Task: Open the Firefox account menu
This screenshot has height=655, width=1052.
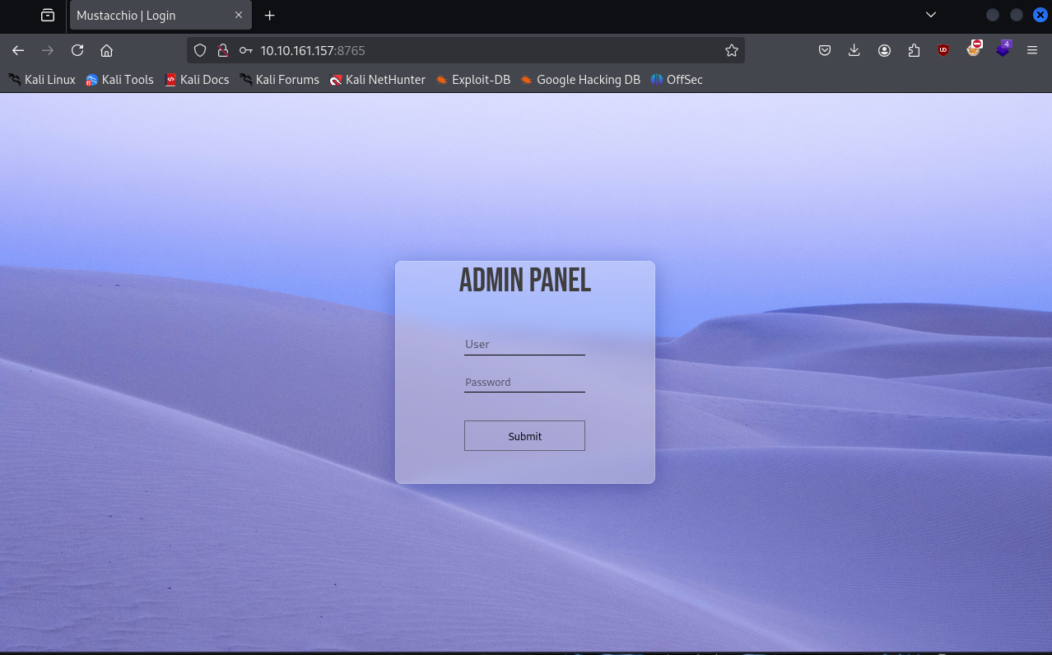Action: 884,50
